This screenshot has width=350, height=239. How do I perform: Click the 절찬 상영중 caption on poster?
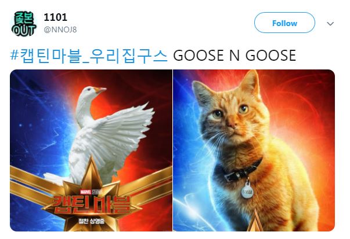[91, 221]
